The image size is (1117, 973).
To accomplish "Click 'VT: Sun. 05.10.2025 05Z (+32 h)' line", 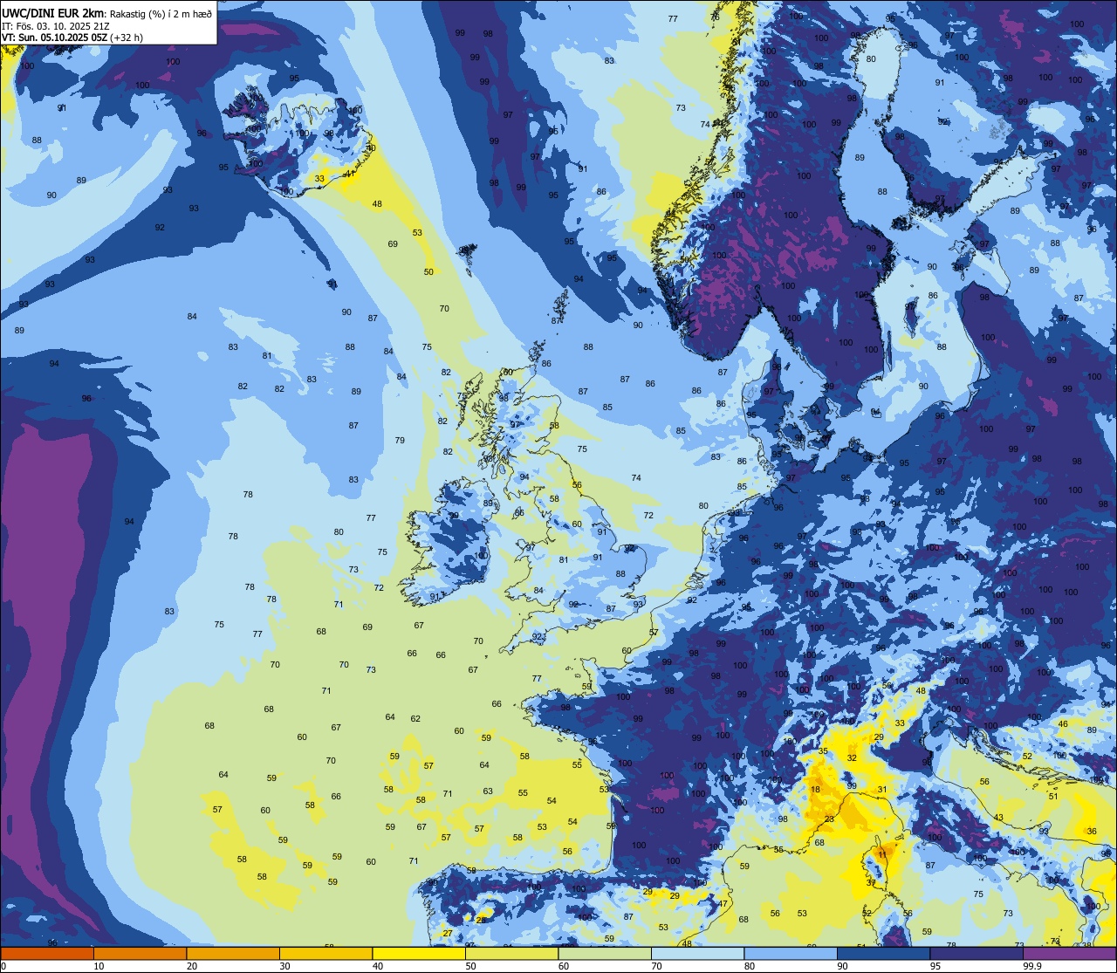I will click(72, 38).
